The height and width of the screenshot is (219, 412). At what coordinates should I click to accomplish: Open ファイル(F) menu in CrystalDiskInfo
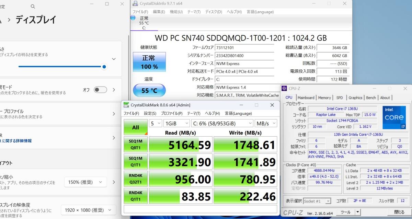(x=140, y=12)
